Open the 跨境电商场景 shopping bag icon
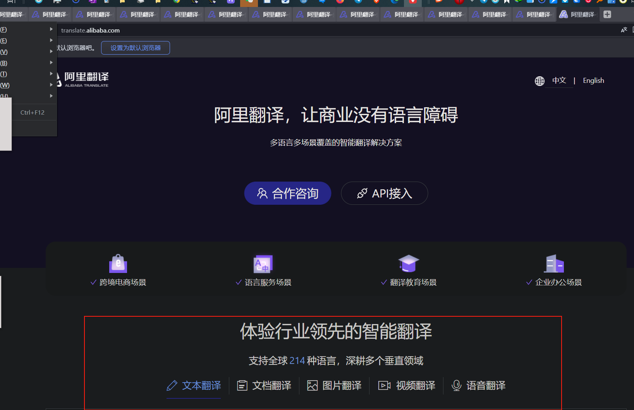Viewport: 634px width, 410px height. 118,264
